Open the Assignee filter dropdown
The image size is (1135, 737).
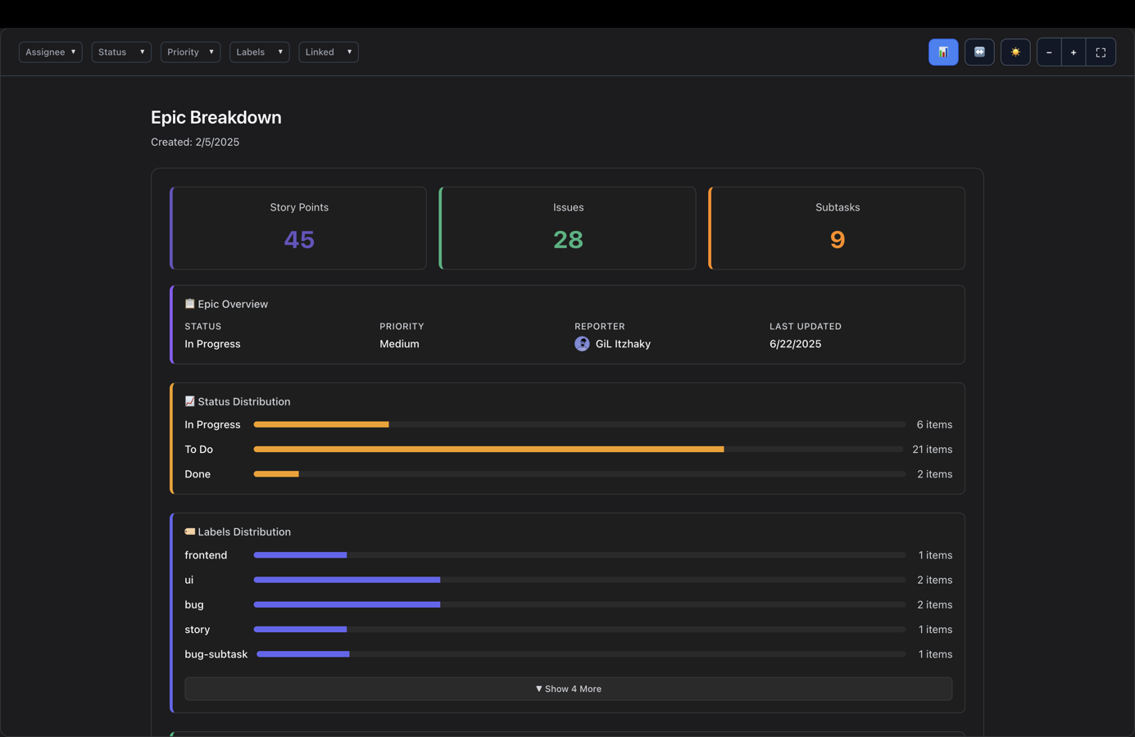[x=51, y=52]
